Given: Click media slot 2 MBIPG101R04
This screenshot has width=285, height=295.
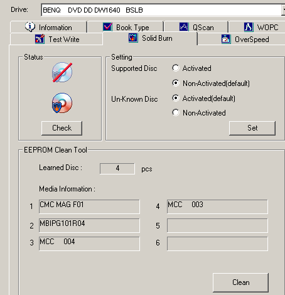Looking at the screenshot, I should (x=89, y=225).
